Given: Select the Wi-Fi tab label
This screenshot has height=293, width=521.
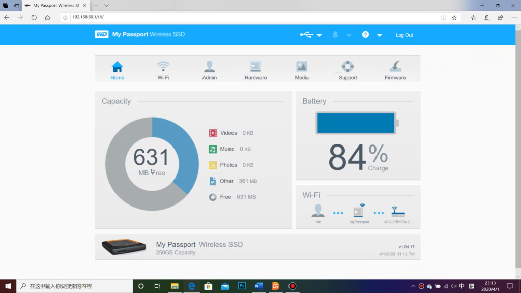Looking at the screenshot, I should (x=163, y=78).
